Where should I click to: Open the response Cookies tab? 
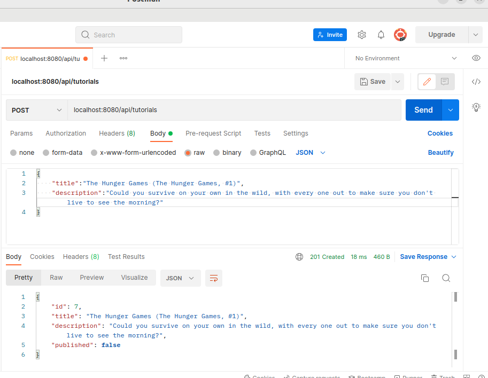pyautogui.click(x=42, y=257)
